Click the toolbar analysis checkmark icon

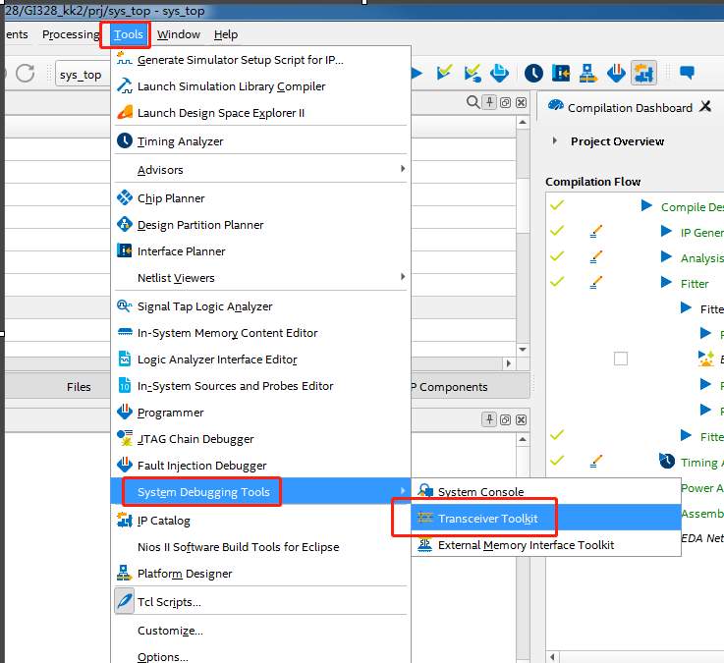coord(444,73)
